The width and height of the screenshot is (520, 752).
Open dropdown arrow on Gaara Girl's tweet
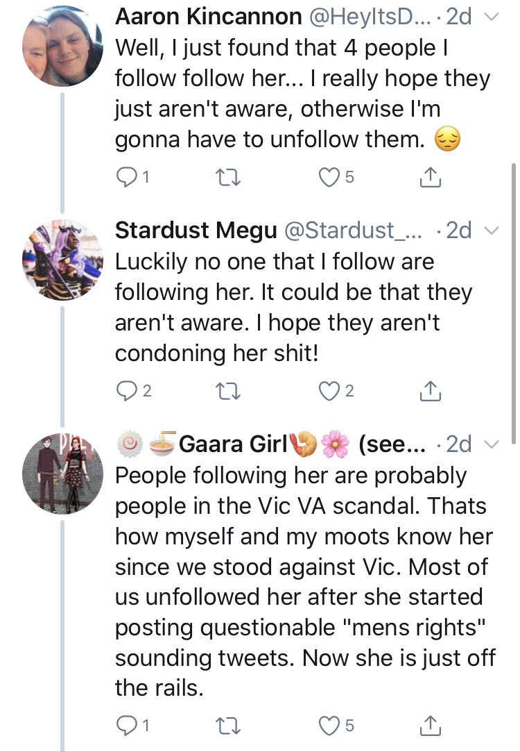point(492,444)
